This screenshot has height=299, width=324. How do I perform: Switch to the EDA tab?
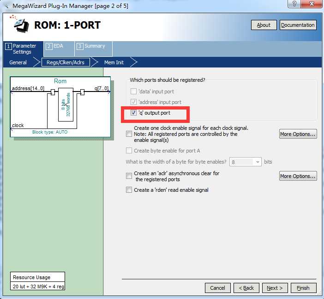tap(59, 49)
